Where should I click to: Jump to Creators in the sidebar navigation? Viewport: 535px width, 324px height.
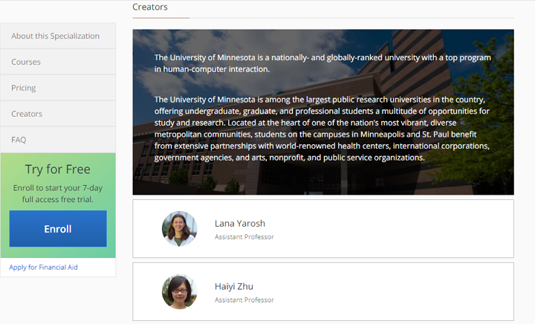click(x=27, y=114)
